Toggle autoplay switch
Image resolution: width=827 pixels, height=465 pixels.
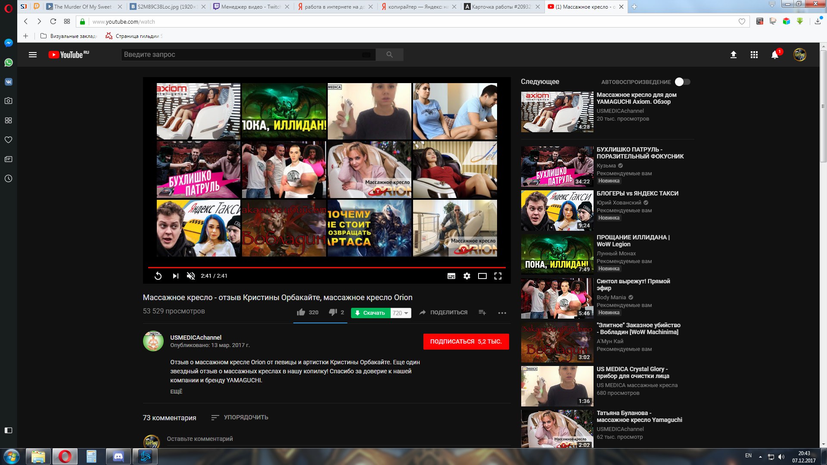[683, 82]
